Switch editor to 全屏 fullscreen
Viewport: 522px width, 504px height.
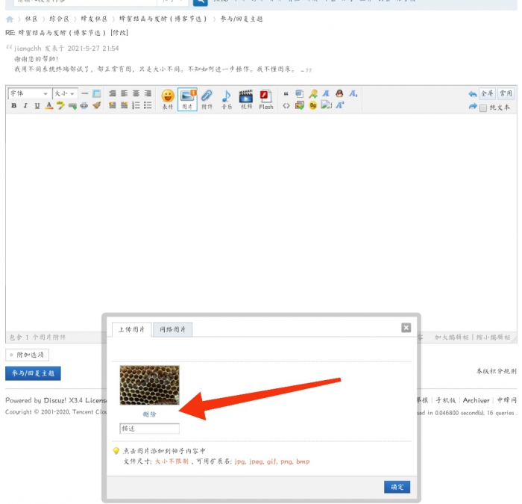[x=487, y=93]
